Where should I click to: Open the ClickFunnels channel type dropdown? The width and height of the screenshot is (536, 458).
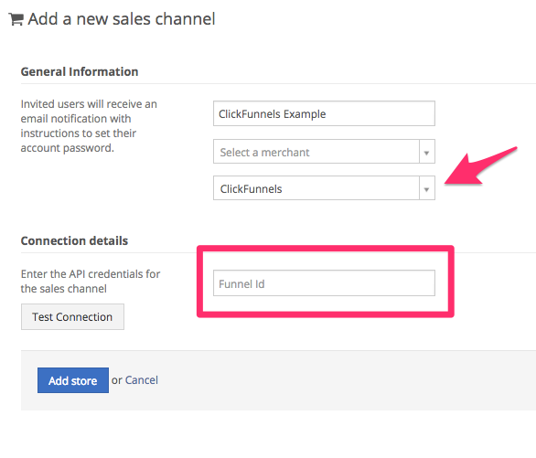(x=324, y=187)
